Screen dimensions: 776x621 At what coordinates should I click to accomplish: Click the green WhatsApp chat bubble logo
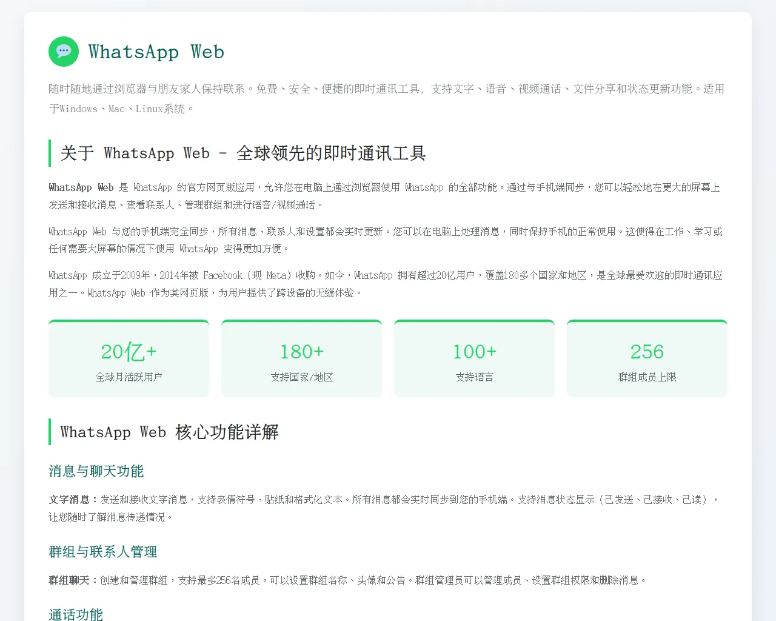click(64, 52)
